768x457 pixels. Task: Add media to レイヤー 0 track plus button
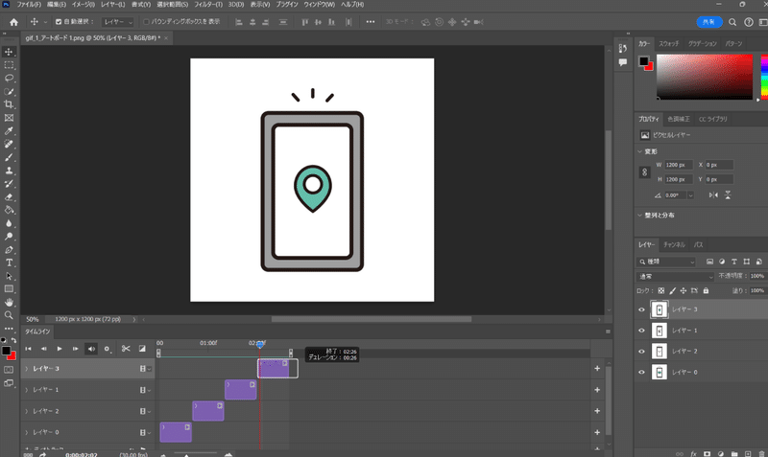597,432
